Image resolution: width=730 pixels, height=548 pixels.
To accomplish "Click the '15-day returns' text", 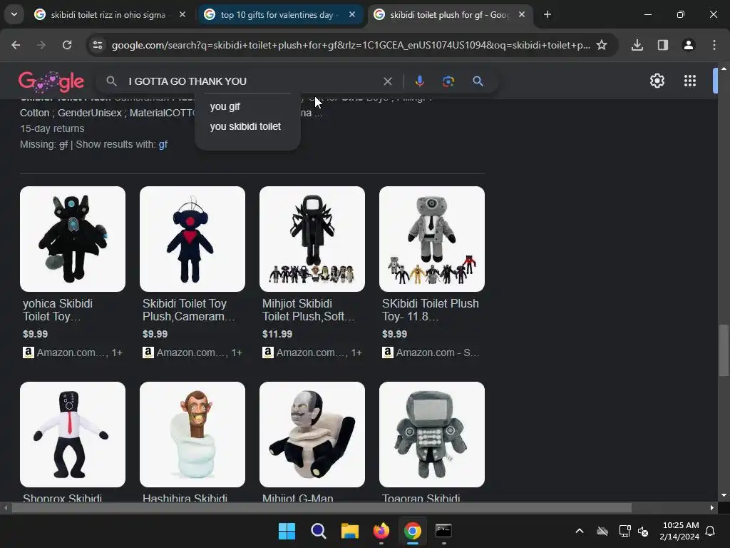I will coord(52,128).
